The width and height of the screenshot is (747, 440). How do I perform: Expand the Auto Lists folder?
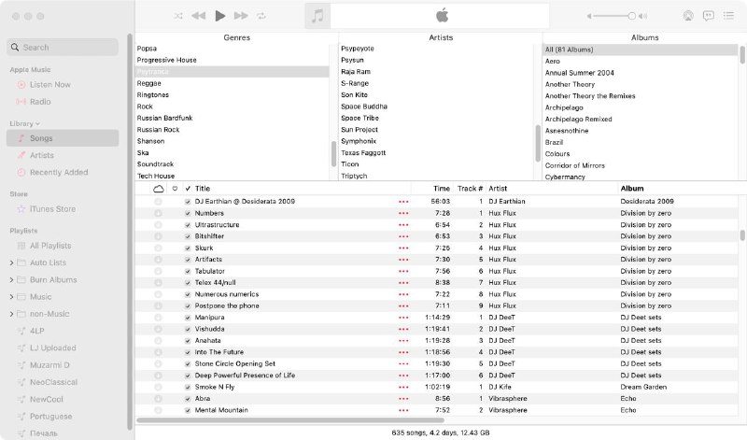[11, 263]
